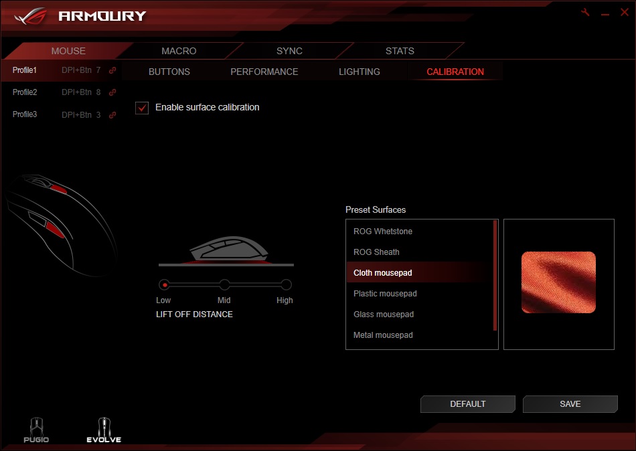
Task: Choose Cloth mousepad preset surface
Action: pos(419,272)
